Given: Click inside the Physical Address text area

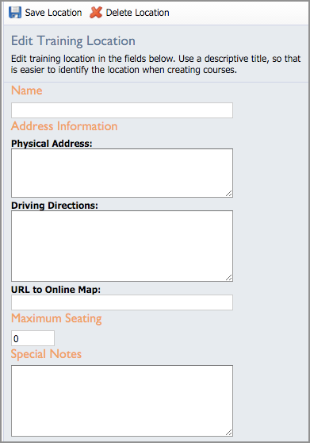Looking at the screenshot, I should click(122, 173).
